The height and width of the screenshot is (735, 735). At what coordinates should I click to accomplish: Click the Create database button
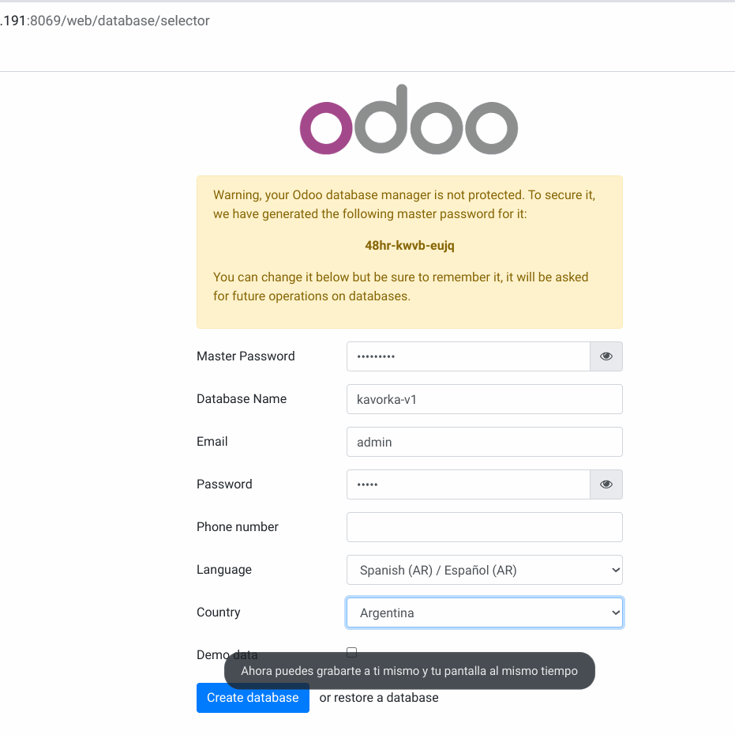point(253,697)
